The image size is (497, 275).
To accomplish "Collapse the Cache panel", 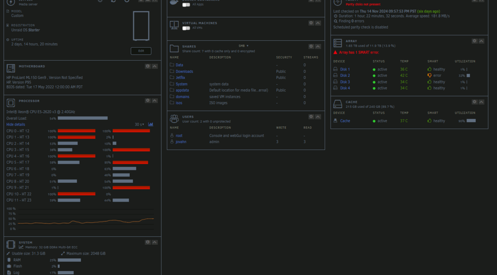I will coord(482,102).
